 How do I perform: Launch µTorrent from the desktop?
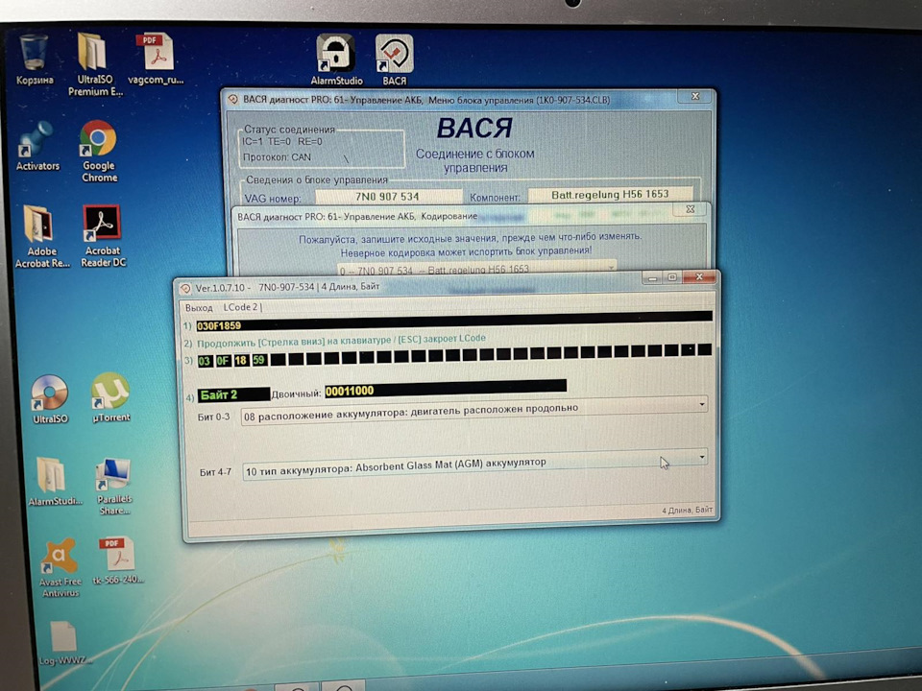110,397
